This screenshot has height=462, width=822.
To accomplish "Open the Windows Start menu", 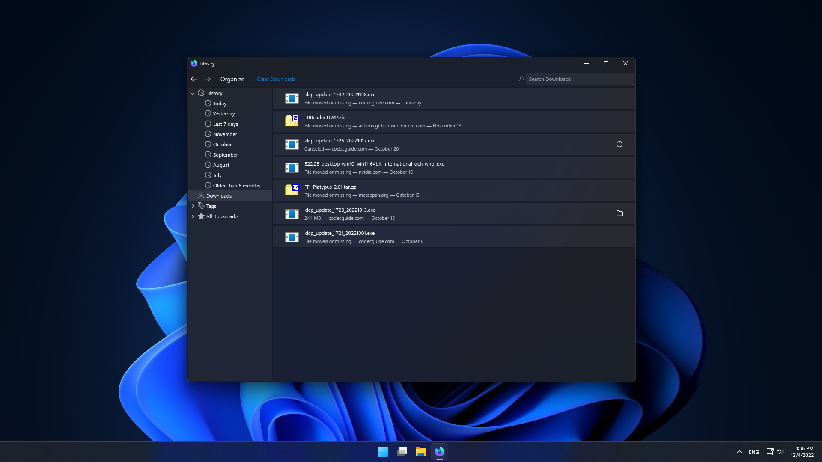I will coord(383,452).
